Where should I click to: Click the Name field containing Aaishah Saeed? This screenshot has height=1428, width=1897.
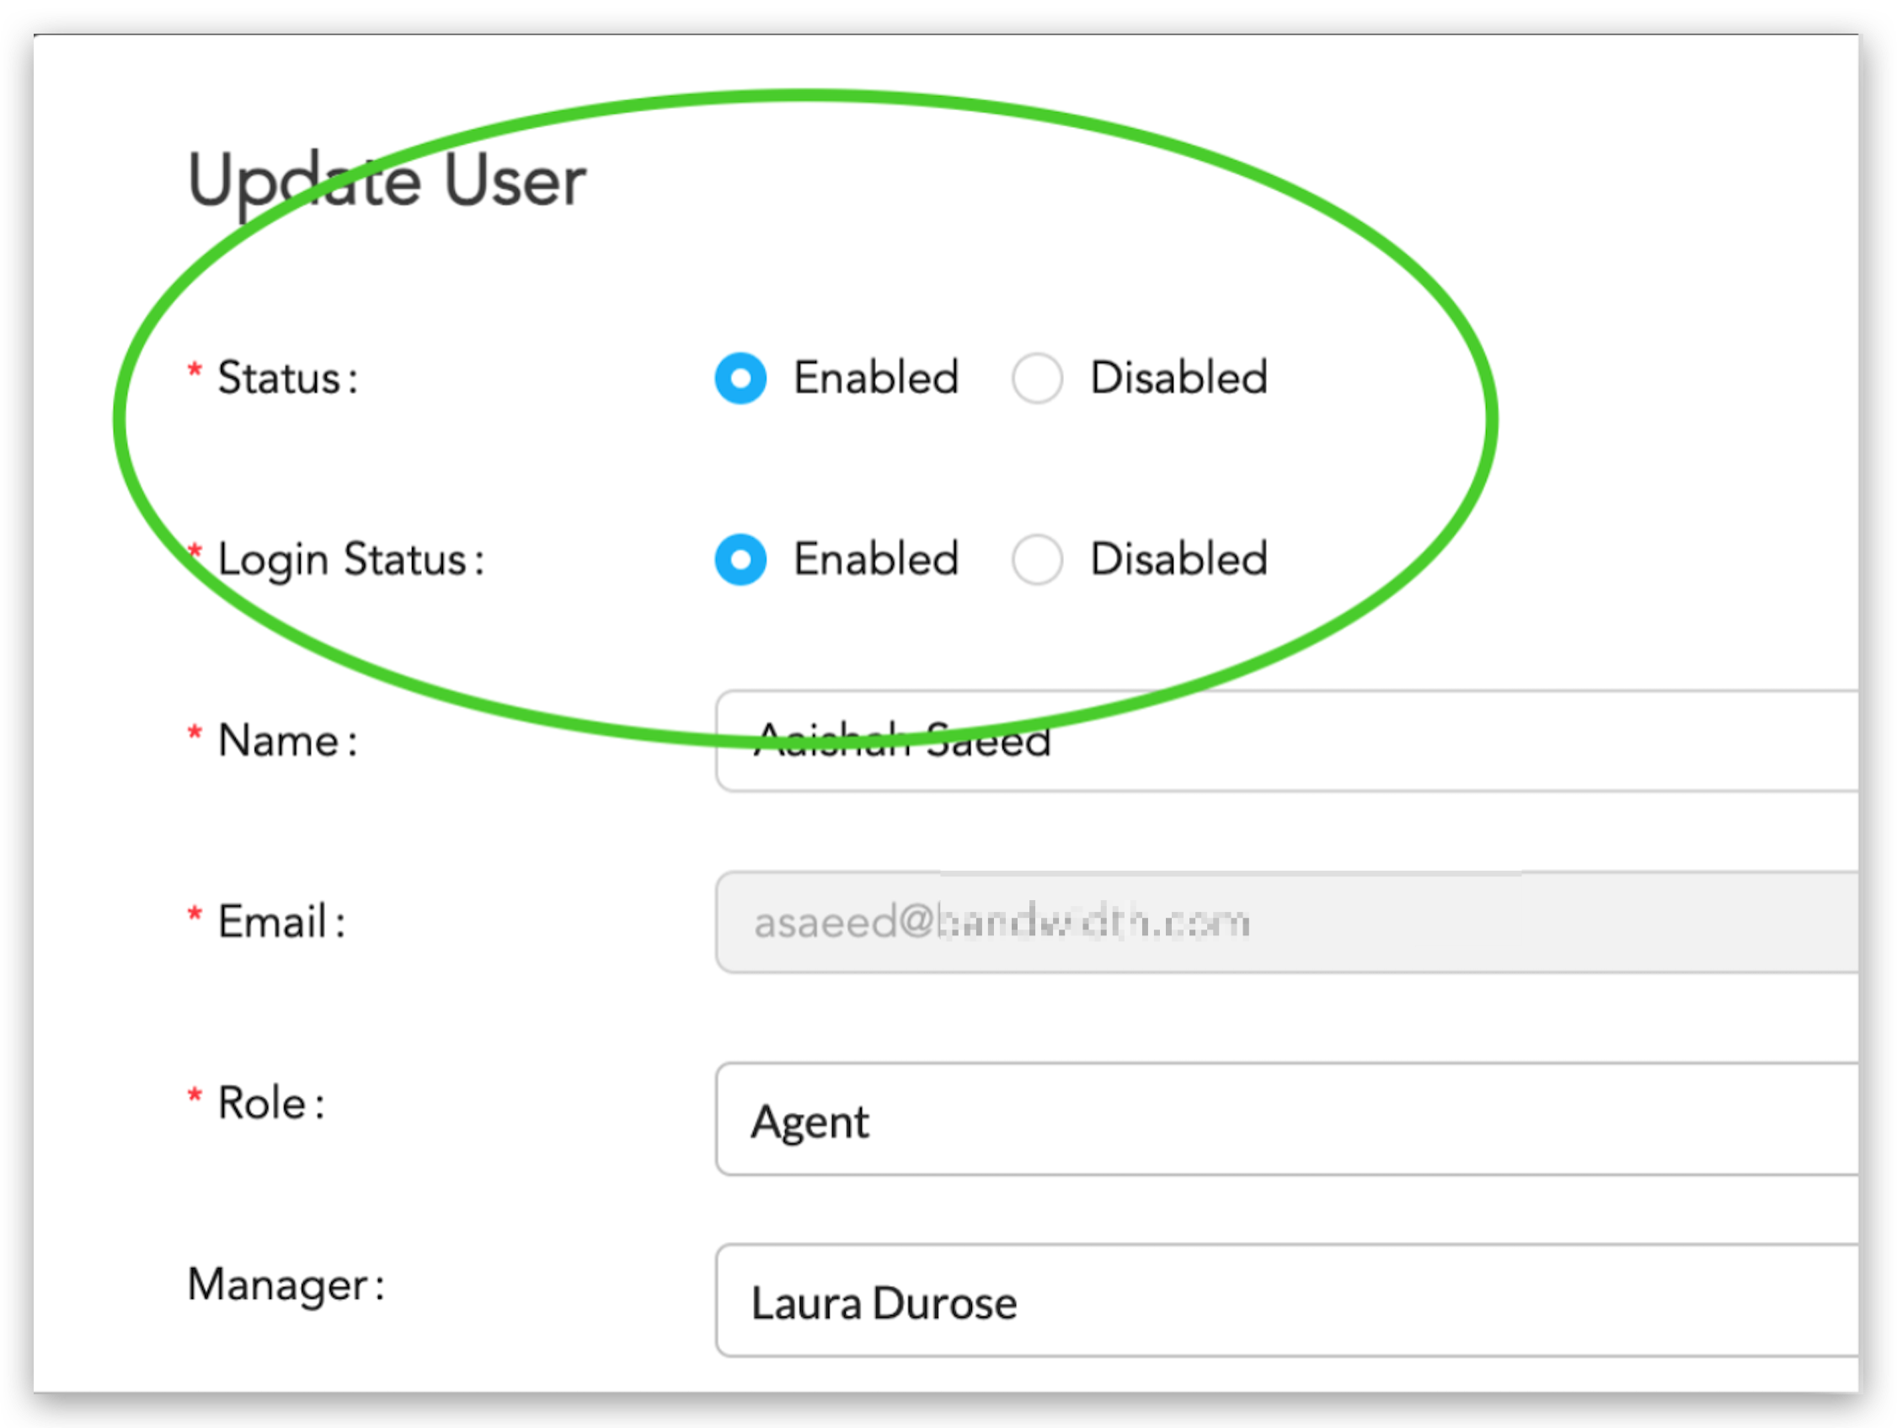[1286, 742]
